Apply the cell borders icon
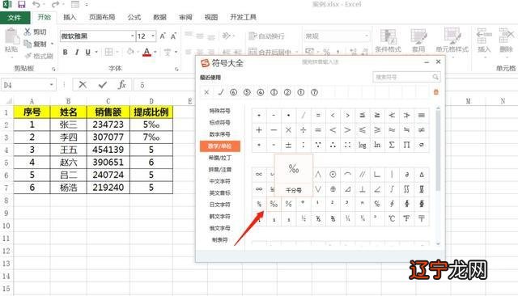The width and height of the screenshot is (518, 296). [x=108, y=52]
